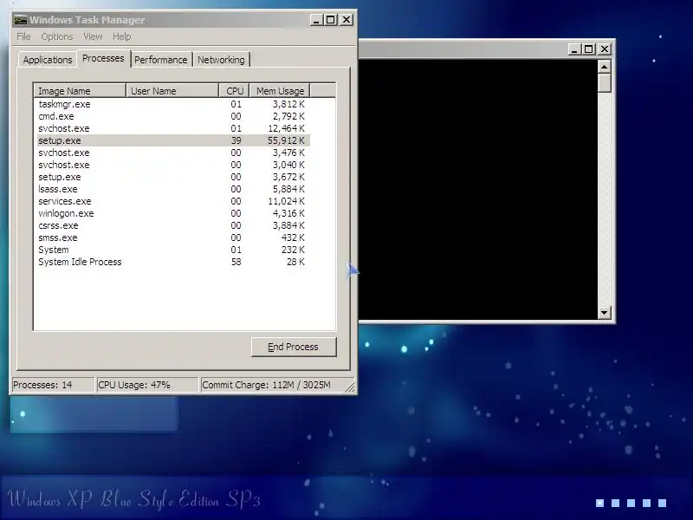Open the View menu

[x=93, y=36]
